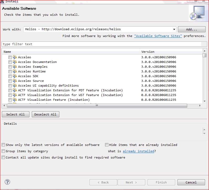
Task: Enable Show only the latest versions option
Action: click(3, 145)
